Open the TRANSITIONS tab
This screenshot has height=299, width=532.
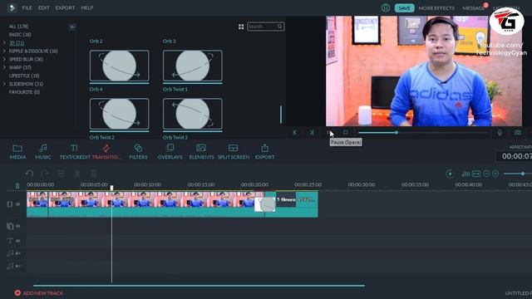106,151
